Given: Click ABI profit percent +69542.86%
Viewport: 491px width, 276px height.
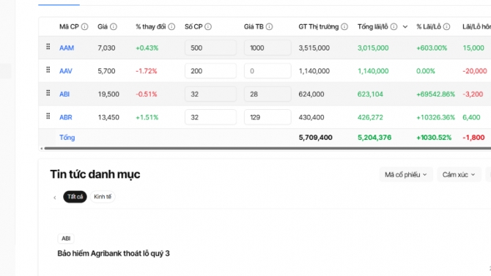Looking at the screenshot, I should (435, 94).
